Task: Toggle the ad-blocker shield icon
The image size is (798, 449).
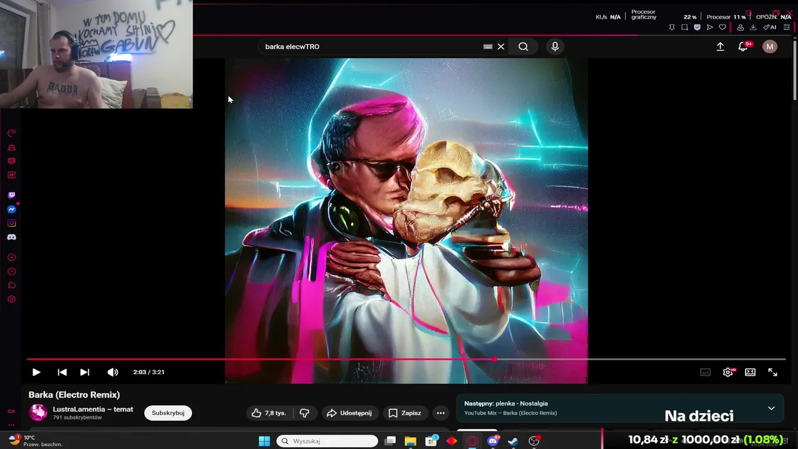Action: pos(697,27)
